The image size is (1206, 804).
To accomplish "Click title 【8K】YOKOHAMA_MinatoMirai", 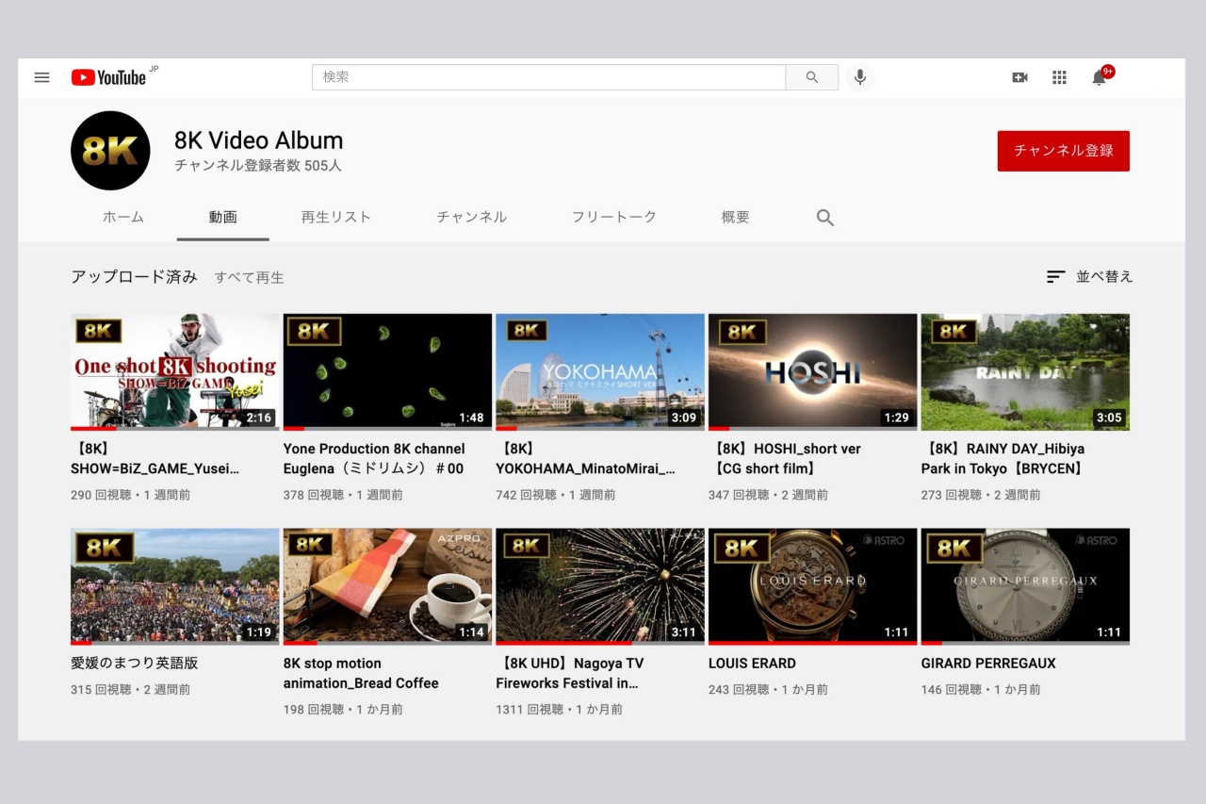I will coord(586,459).
